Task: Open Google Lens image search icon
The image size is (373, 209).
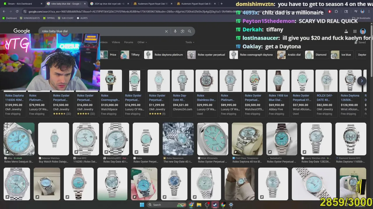Action: tap(182, 31)
